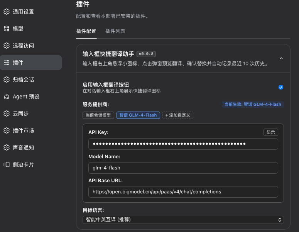
Task: Click the gear icon beside 远程访问
Action: [7, 46]
